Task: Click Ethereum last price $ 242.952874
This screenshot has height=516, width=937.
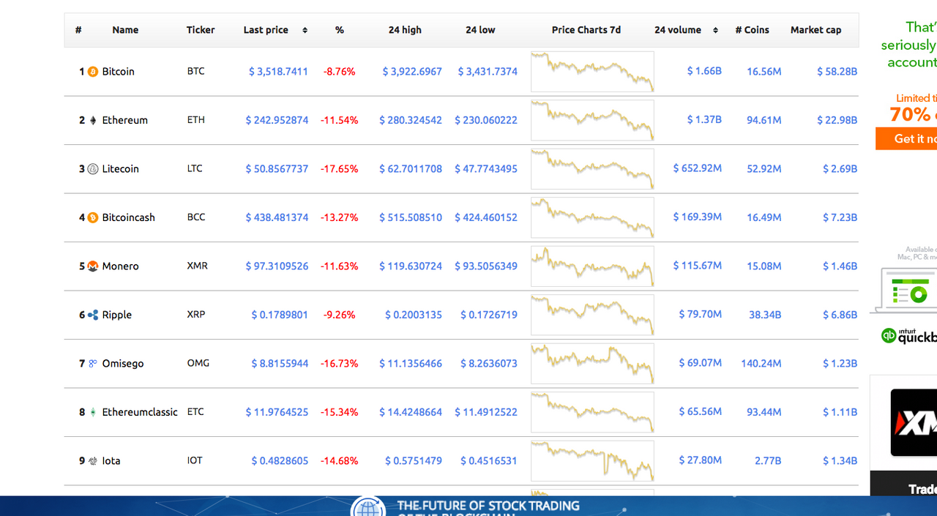Action: (277, 120)
